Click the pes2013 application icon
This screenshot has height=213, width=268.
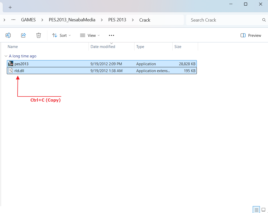[x=11, y=63]
